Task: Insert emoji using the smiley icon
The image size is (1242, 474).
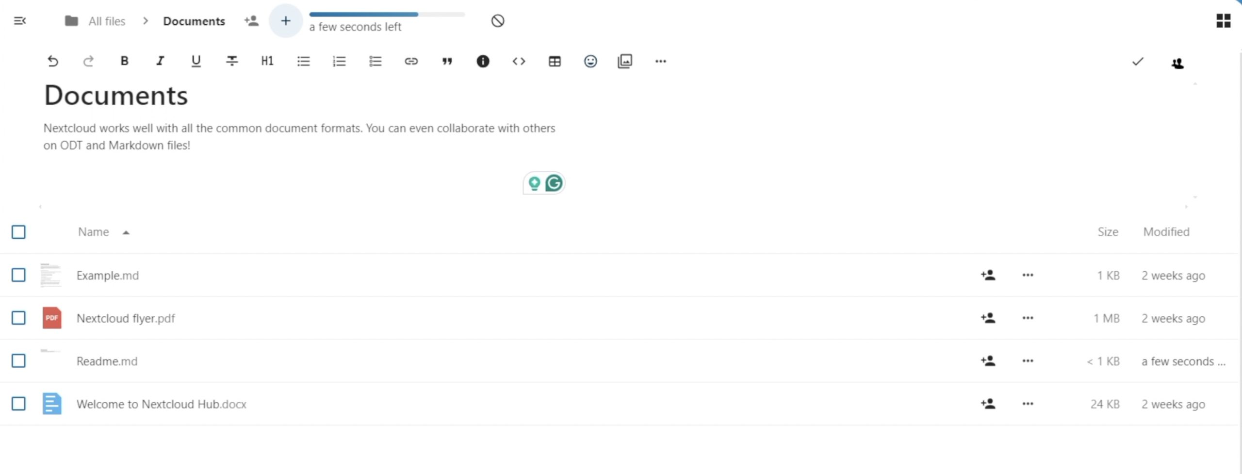Action: [590, 61]
